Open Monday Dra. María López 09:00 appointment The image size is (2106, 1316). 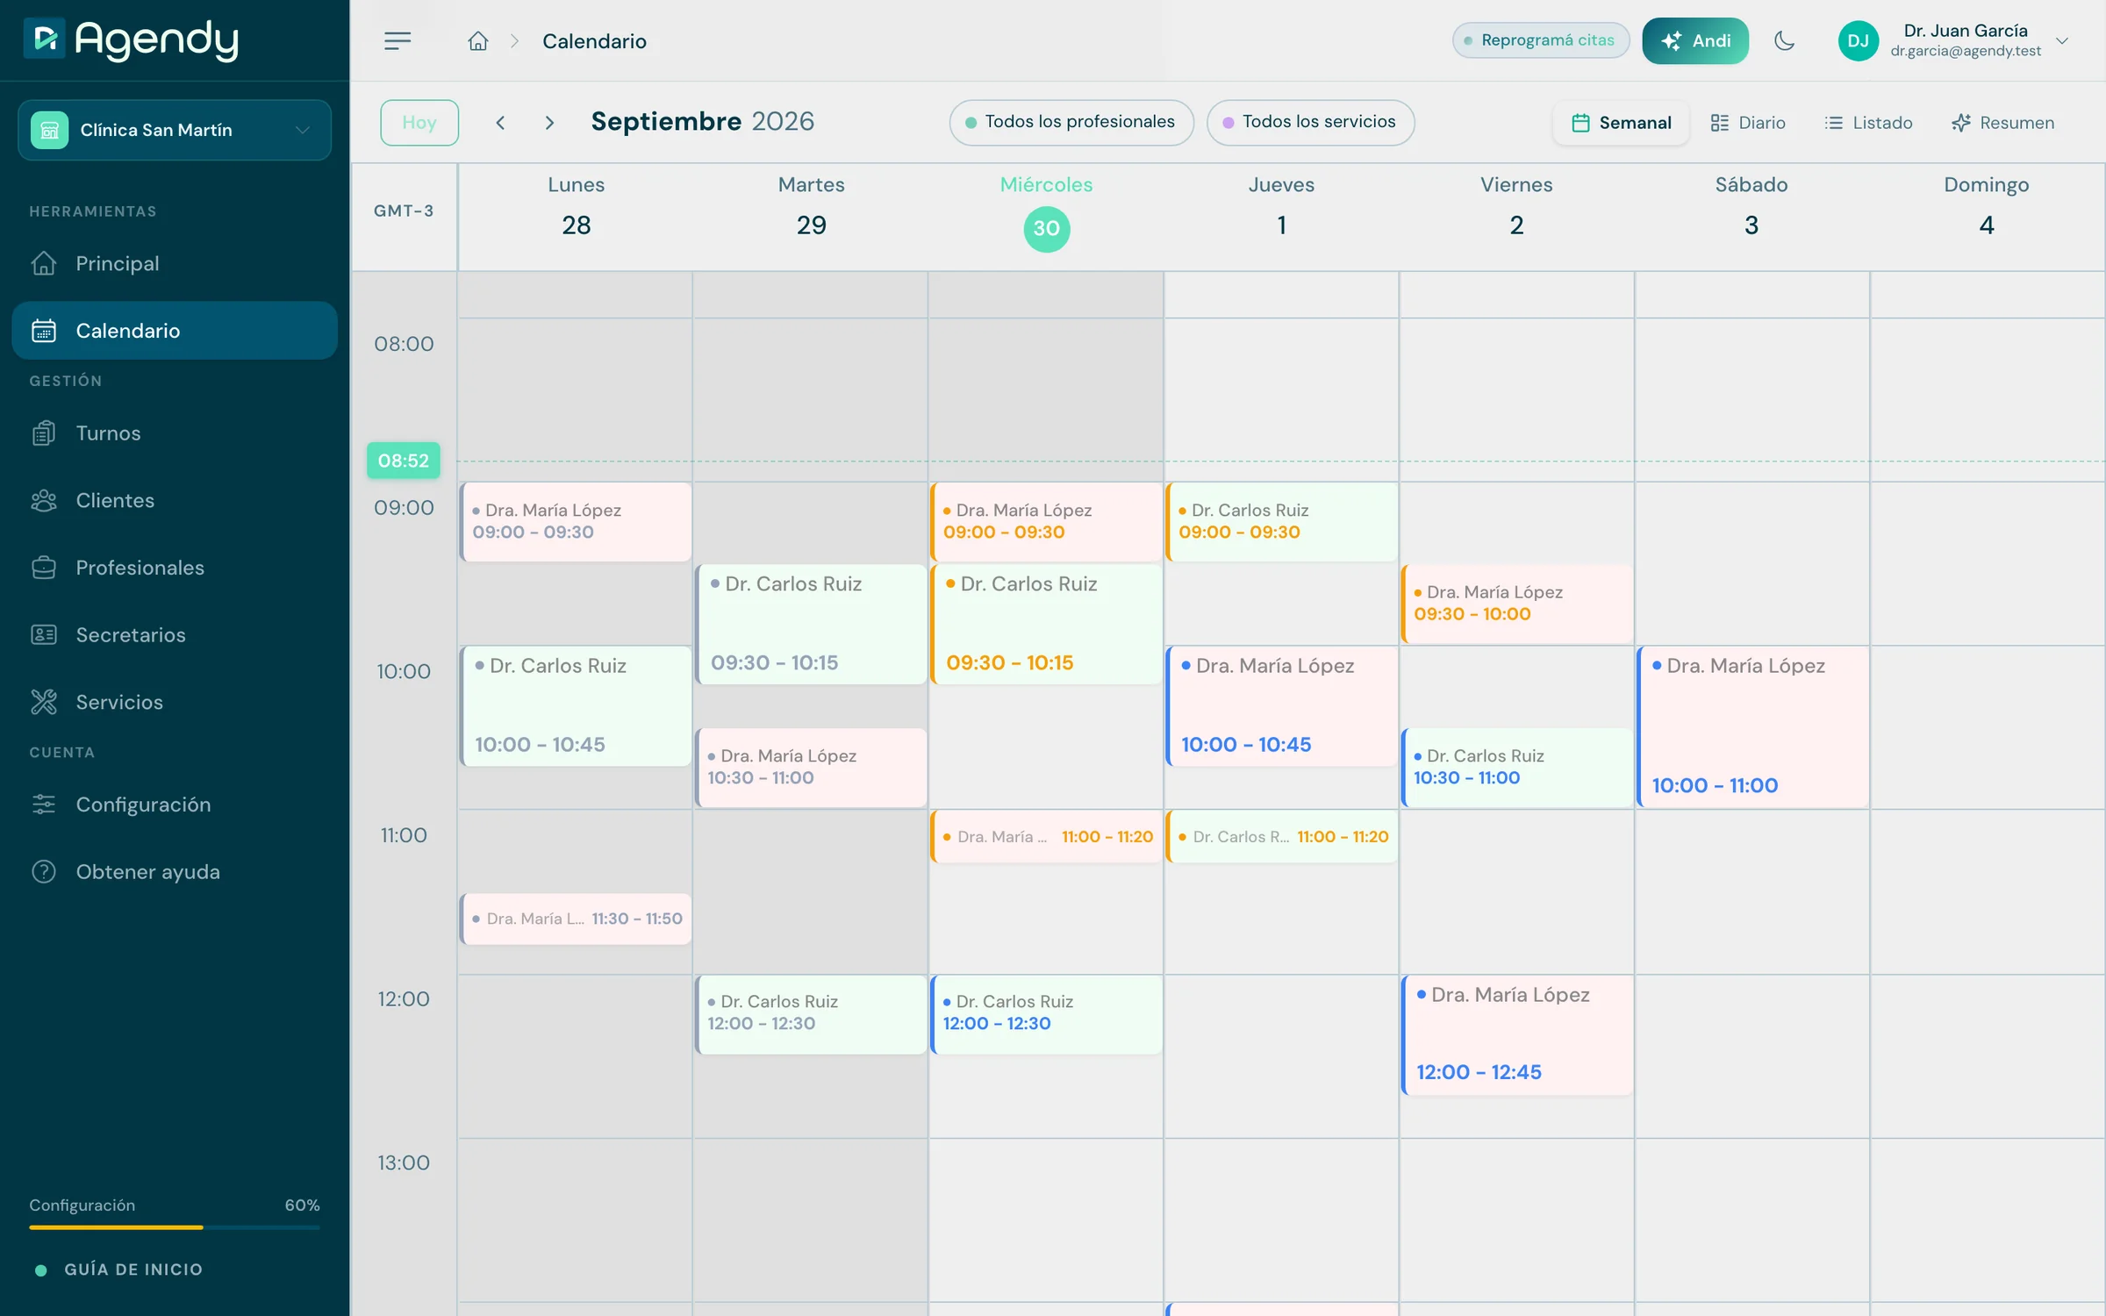tap(576, 521)
